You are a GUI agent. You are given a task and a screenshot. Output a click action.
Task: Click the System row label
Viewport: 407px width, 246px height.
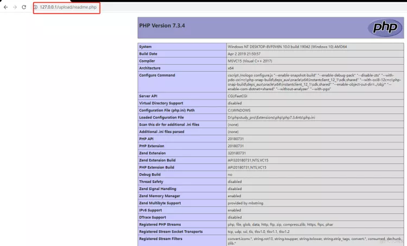point(146,47)
